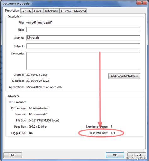Click the Help button
Viewport: 149px width, 161px height.
click(13, 155)
